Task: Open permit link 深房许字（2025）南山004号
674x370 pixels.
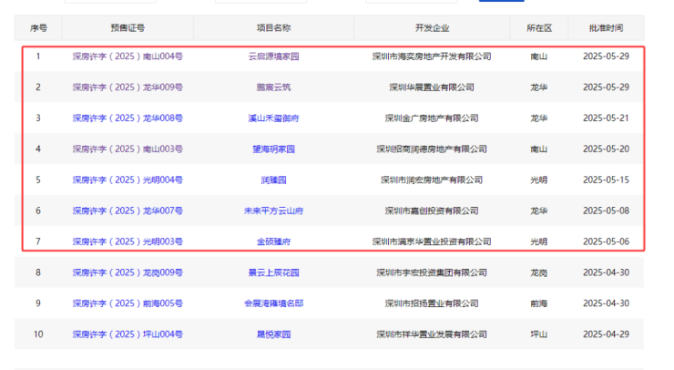Action: tap(128, 57)
